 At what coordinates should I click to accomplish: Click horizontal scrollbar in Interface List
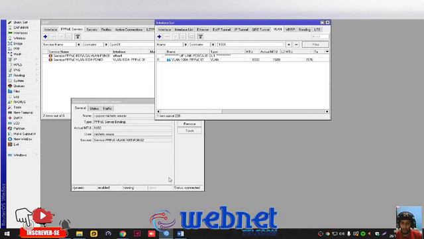[191, 112]
